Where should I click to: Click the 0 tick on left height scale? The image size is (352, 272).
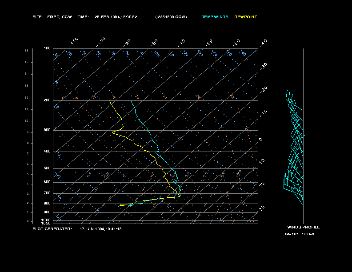click(28, 221)
